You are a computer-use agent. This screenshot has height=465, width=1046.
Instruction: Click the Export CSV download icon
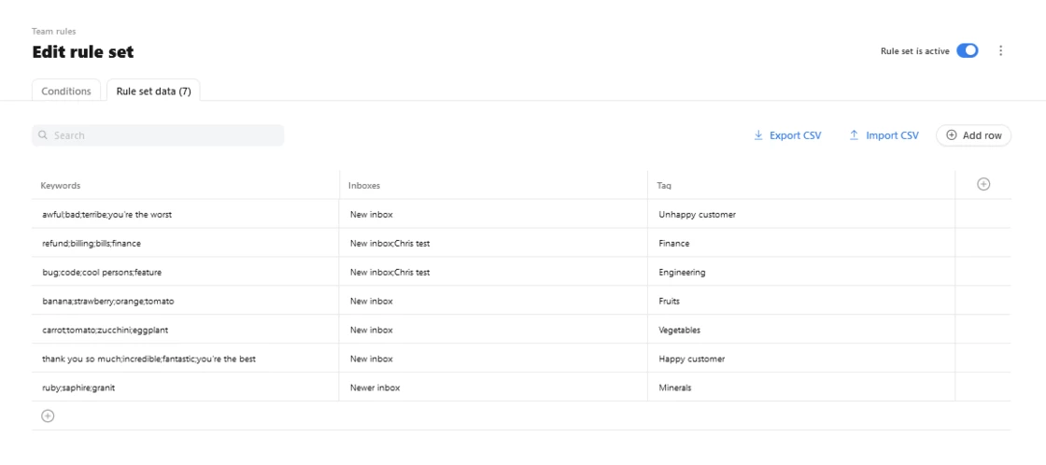tap(757, 135)
